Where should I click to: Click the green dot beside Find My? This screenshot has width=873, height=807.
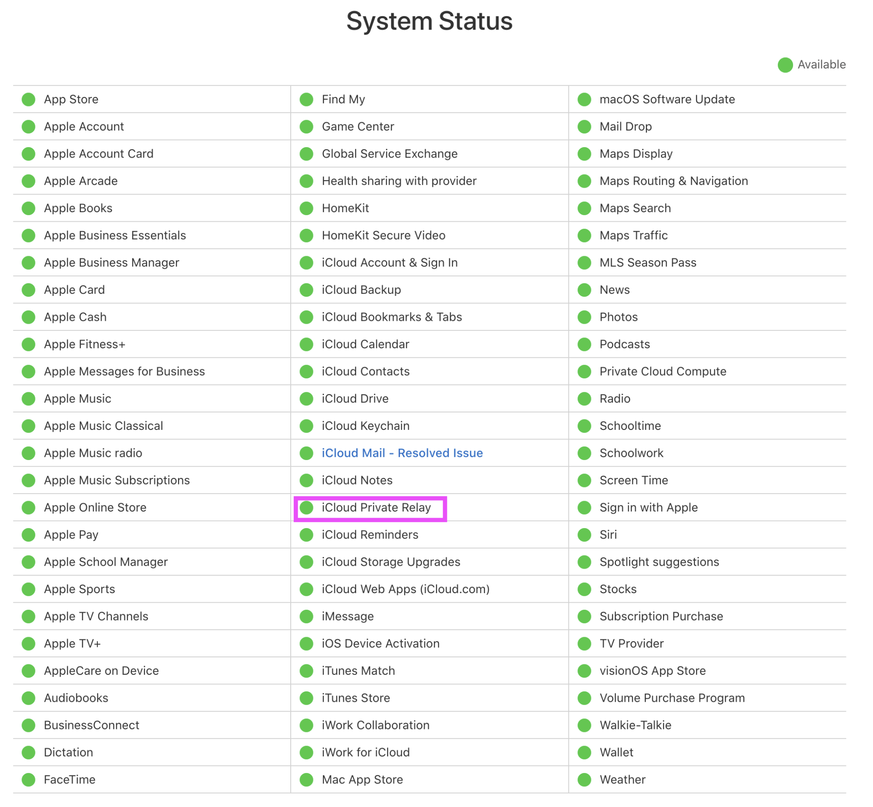pos(307,100)
